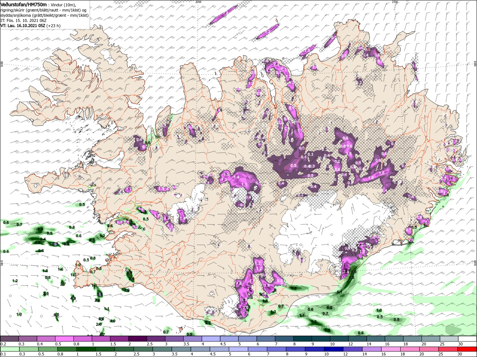Click the '6.2' rainfall value on the map
This screenshot has width=477, height=357.
pos(101,319)
